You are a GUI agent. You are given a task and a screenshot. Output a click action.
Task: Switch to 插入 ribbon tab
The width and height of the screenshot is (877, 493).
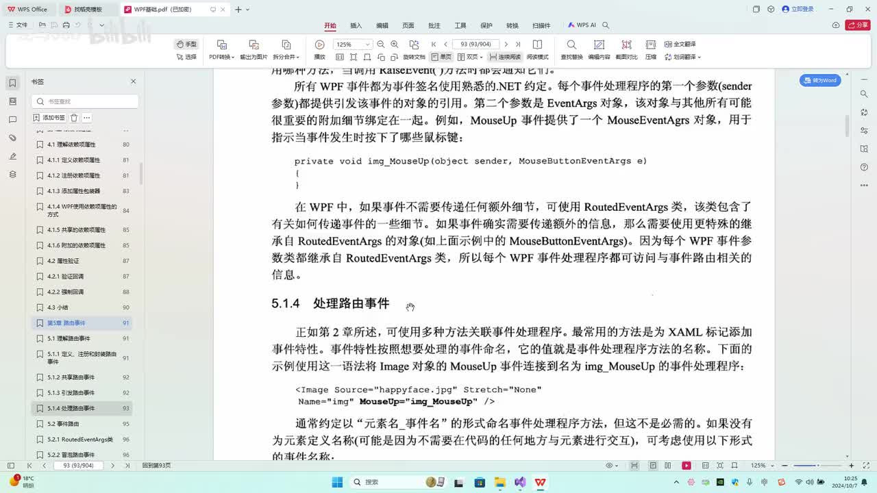point(356,25)
